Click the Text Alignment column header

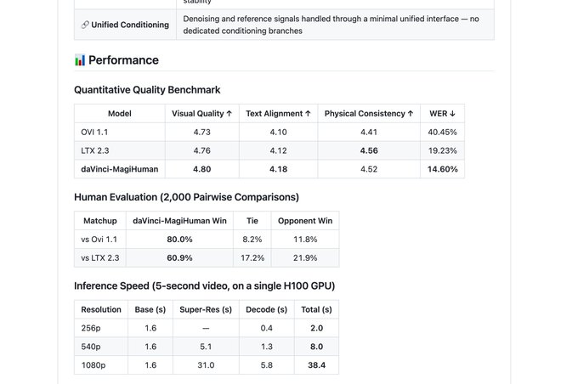click(x=278, y=114)
